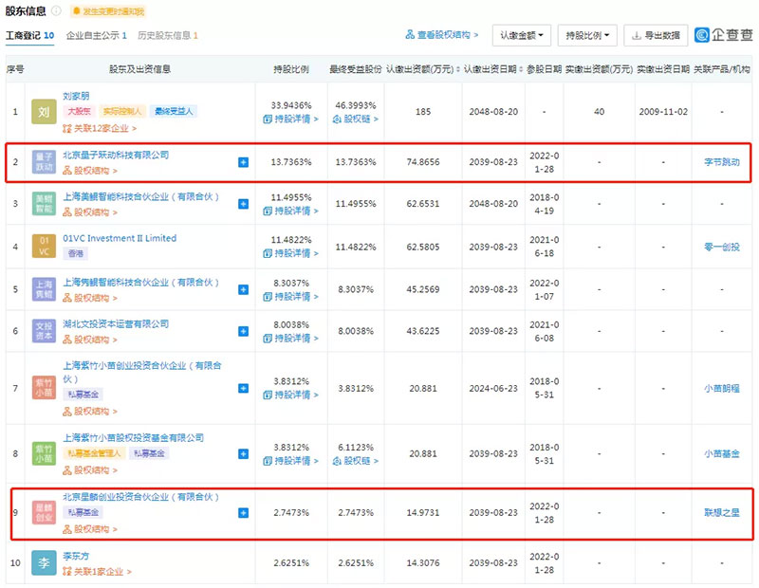
Task: Click the 私募基金 tag in row 7
Action: coord(83,395)
